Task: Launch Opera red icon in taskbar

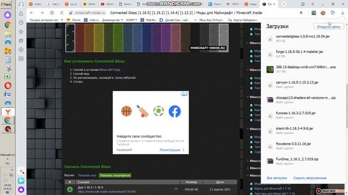Action: tap(8, 86)
